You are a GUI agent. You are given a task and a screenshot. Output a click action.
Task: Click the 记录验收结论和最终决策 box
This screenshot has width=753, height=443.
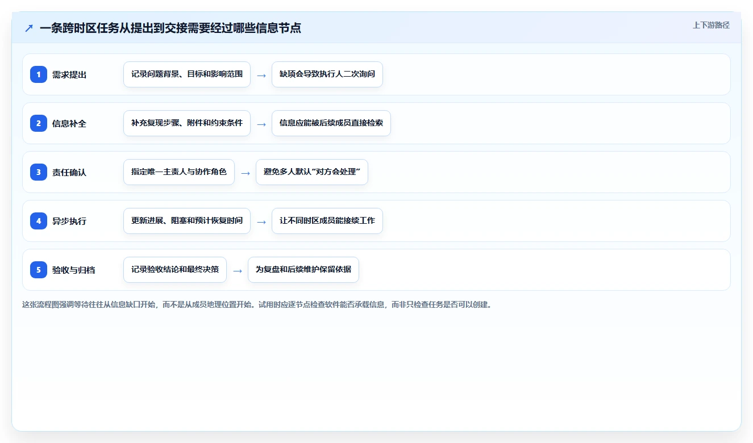175,270
